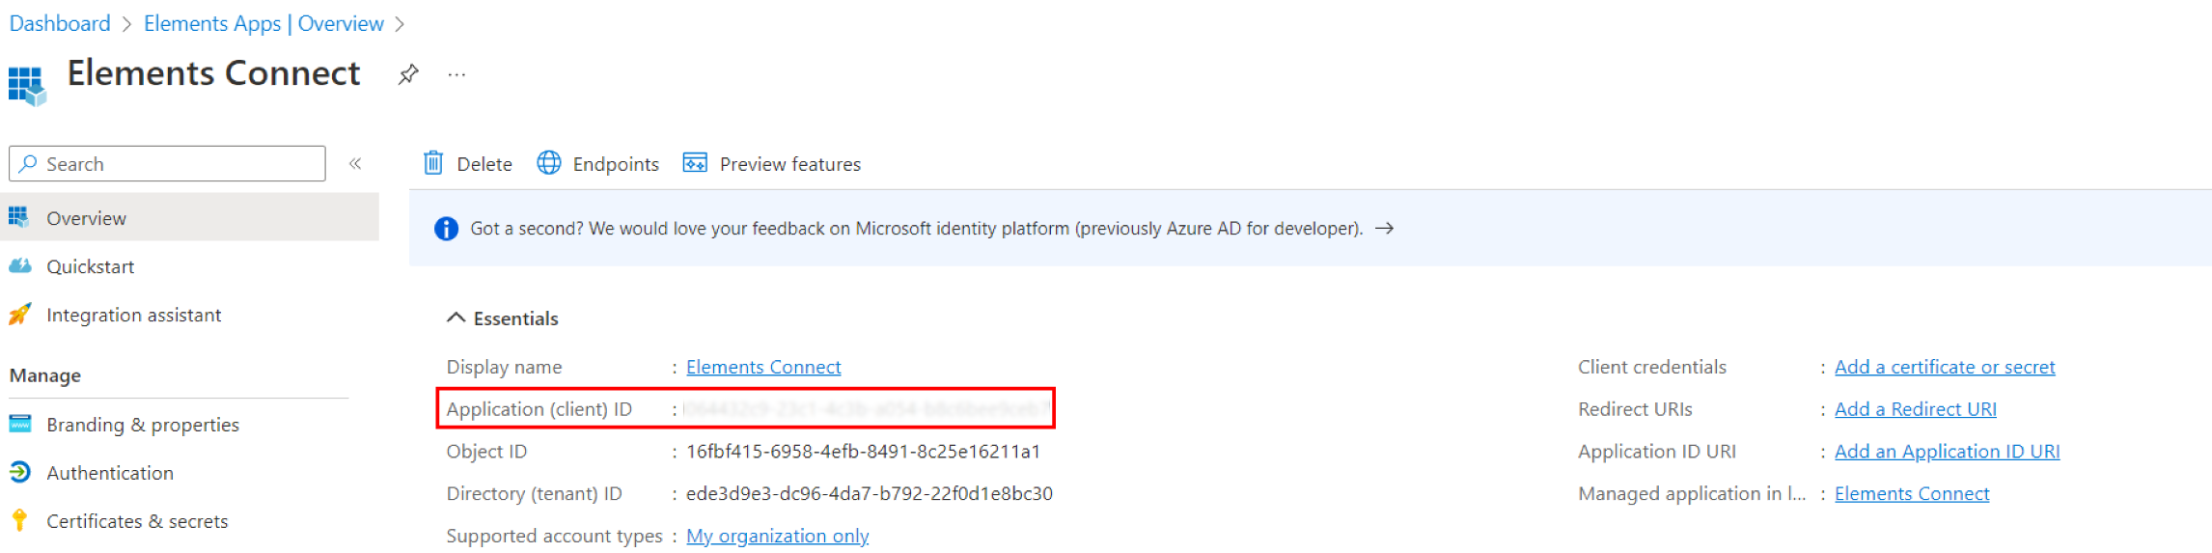This screenshot has width=2212, height=553.
Task: Open Add an Application ID URI link
Action: point(1947,452)
